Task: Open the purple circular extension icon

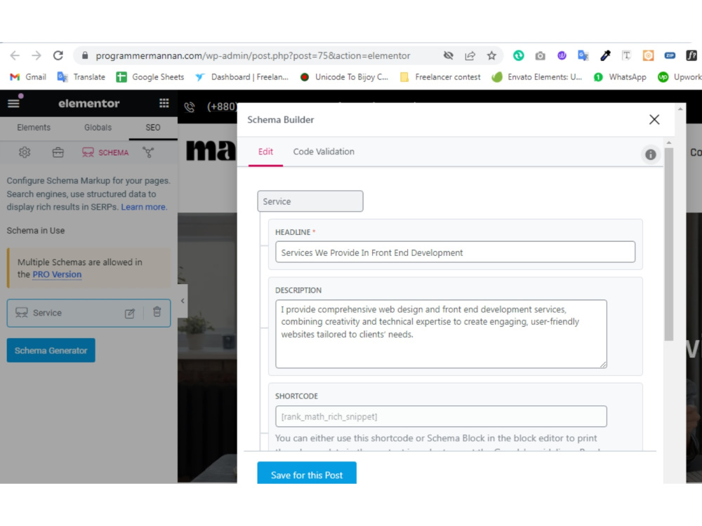Action: coord(562,55)
